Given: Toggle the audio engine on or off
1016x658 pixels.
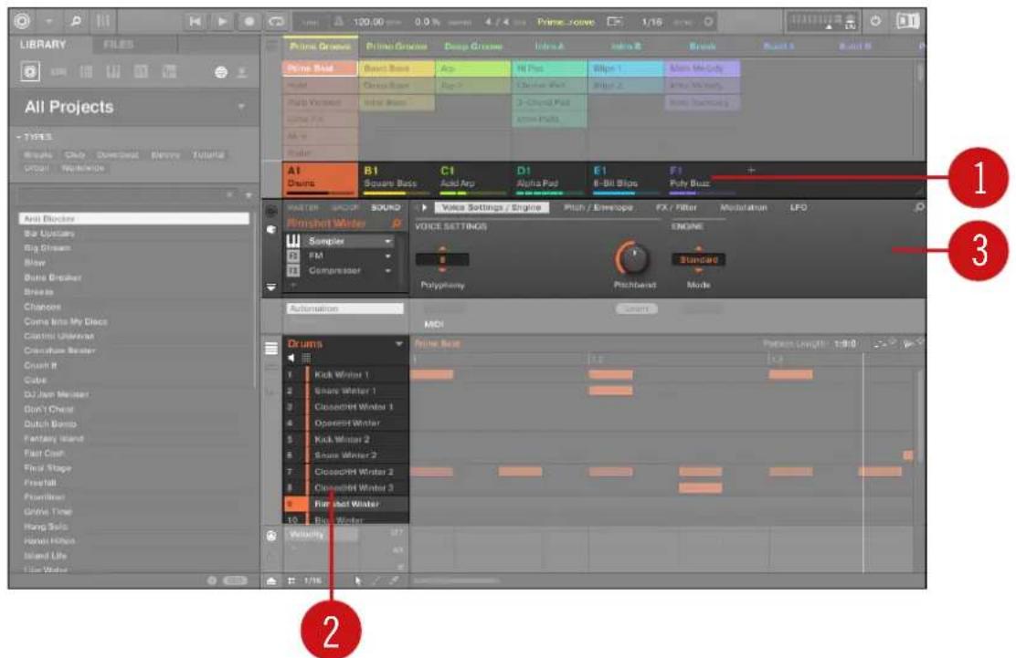Looking at the screenshot, I should 876,20.
